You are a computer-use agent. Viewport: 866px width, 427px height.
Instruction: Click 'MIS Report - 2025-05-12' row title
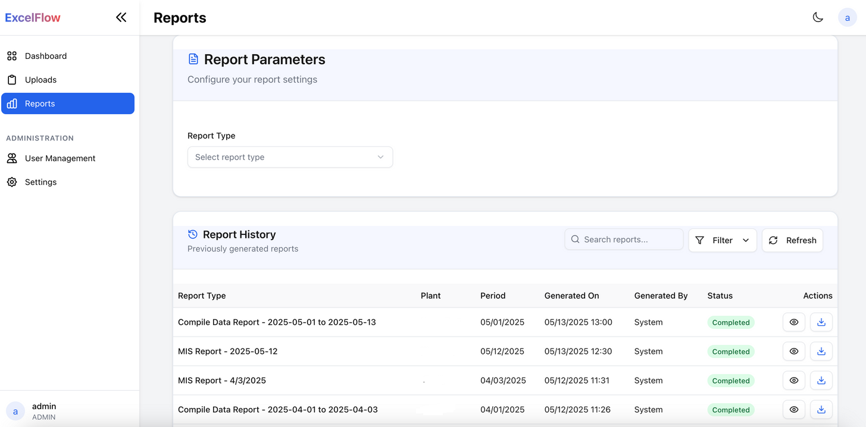[x=228, y=351]
